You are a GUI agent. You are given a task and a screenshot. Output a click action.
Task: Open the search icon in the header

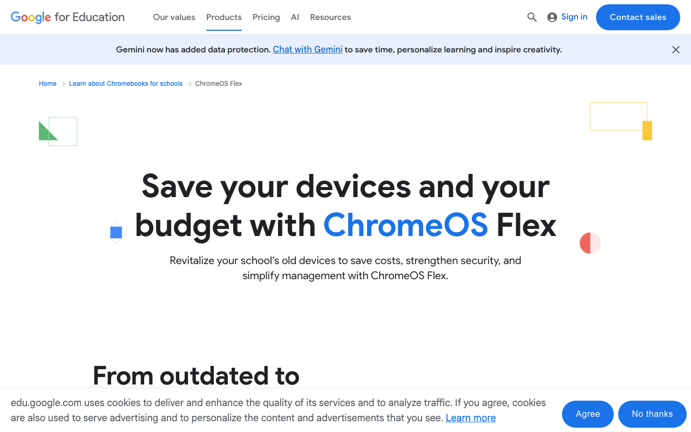[532, 17]
